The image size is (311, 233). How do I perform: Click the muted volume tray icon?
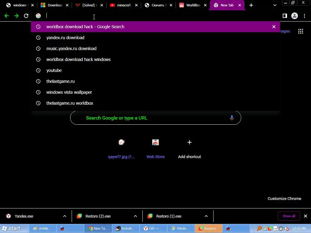[286, 229]
